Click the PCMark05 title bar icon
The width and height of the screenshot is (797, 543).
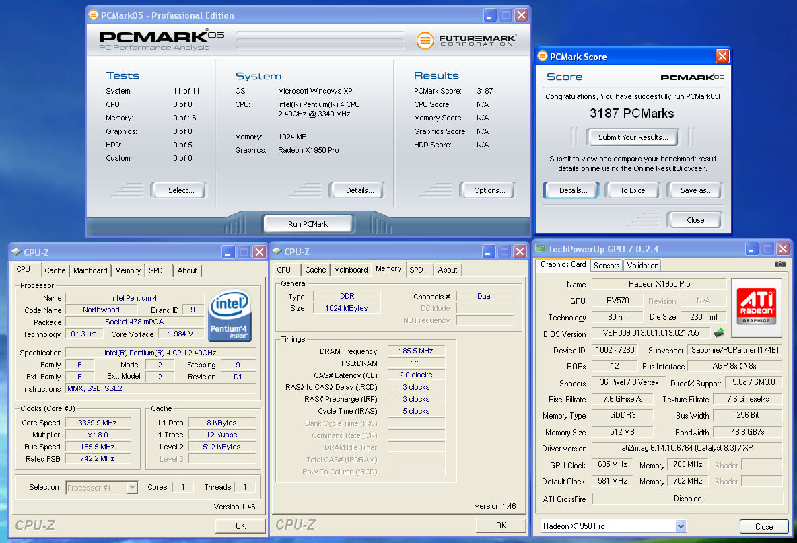tap(94, 15)
